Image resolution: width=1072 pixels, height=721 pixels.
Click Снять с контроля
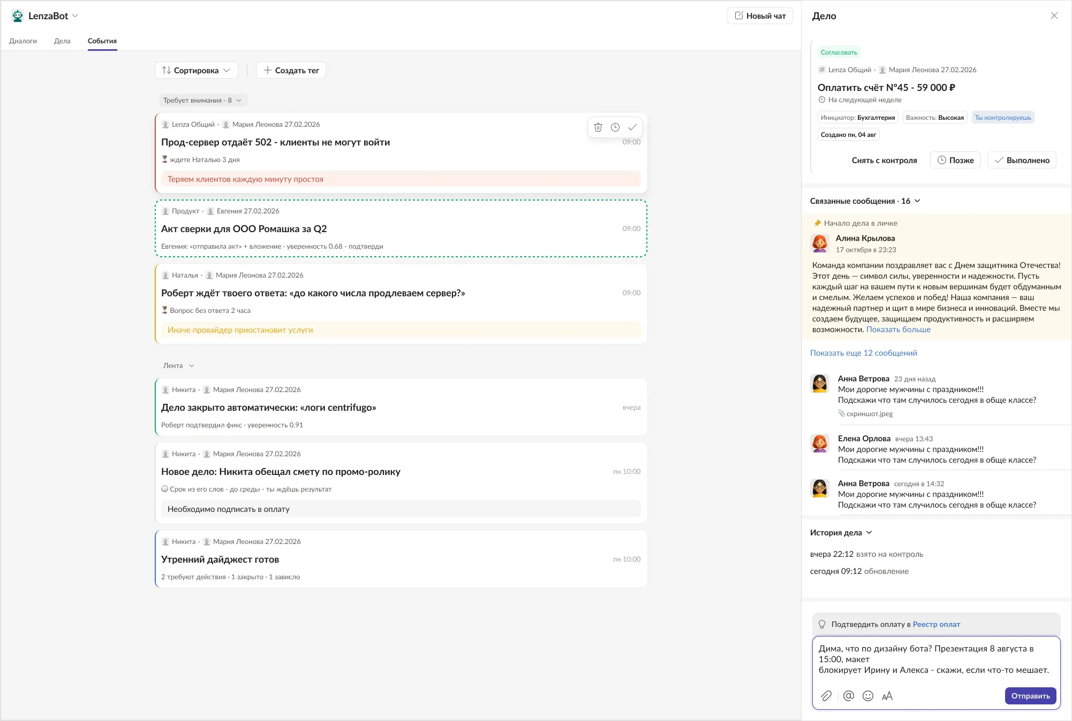tap(884, 160)
